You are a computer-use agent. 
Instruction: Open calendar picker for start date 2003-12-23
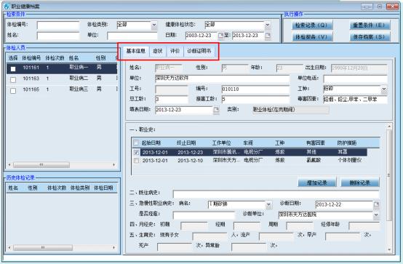[x=220, y=36]
